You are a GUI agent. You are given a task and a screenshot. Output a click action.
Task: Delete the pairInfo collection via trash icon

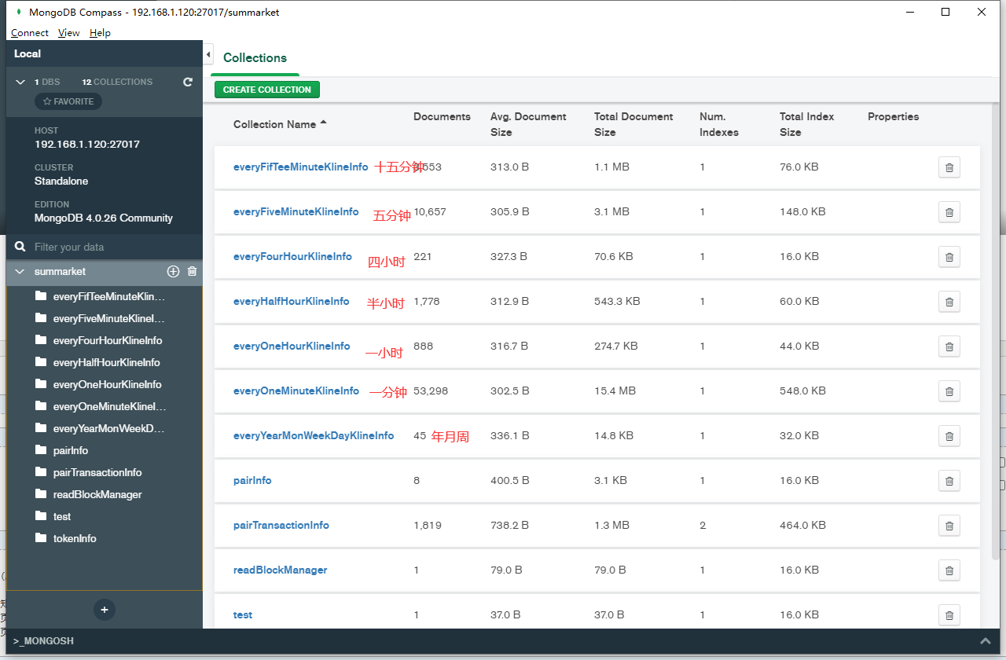949,481
